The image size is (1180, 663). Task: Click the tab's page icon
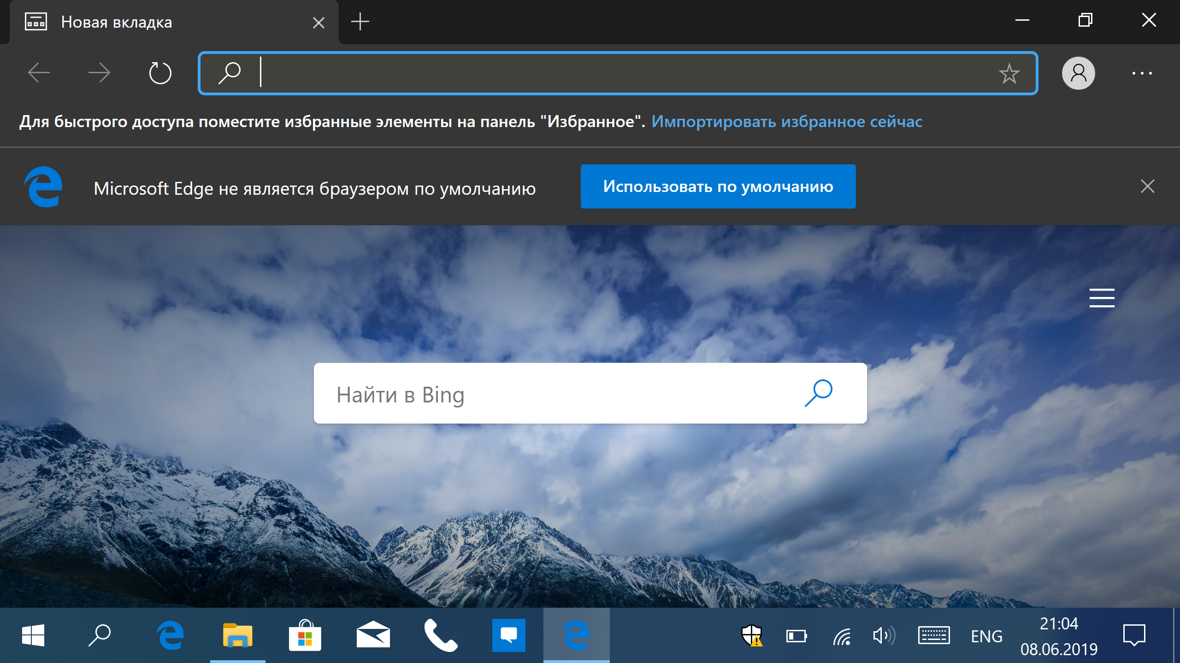tap(35, 22)
